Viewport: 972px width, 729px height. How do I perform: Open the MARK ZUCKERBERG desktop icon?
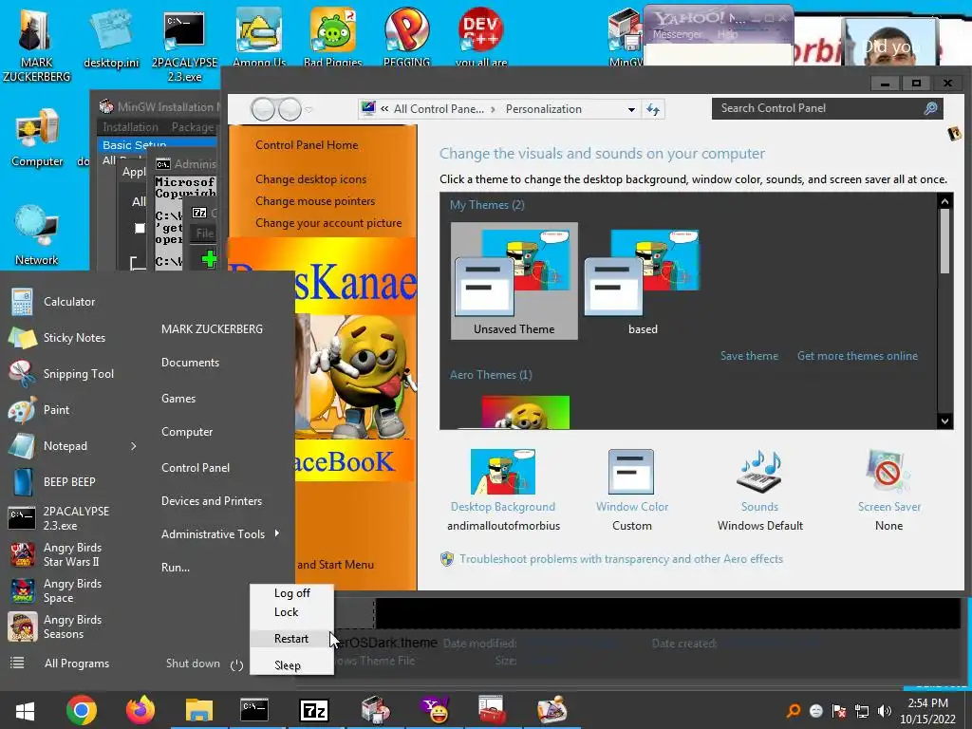[37, 45]
